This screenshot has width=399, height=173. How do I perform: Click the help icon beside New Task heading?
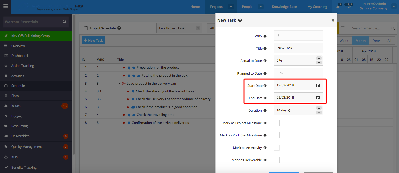coord(240,20)
